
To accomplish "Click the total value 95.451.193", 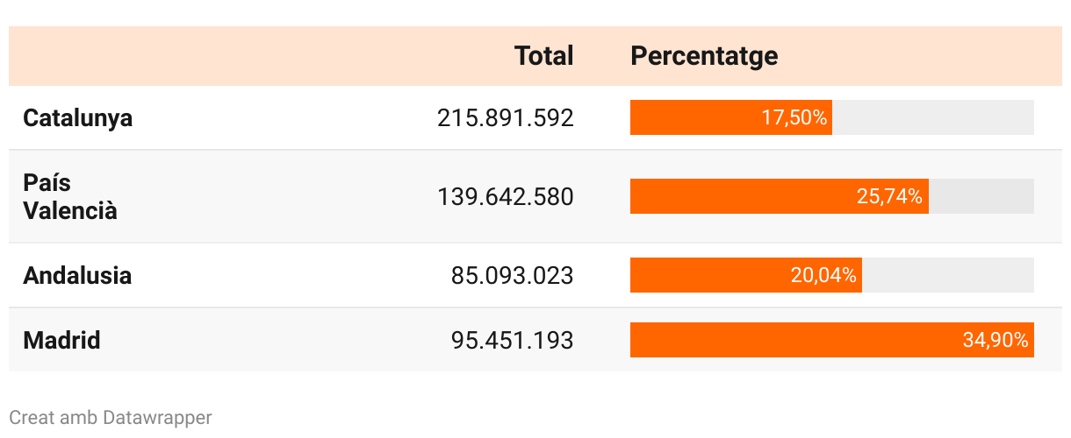I will (512, 340).
